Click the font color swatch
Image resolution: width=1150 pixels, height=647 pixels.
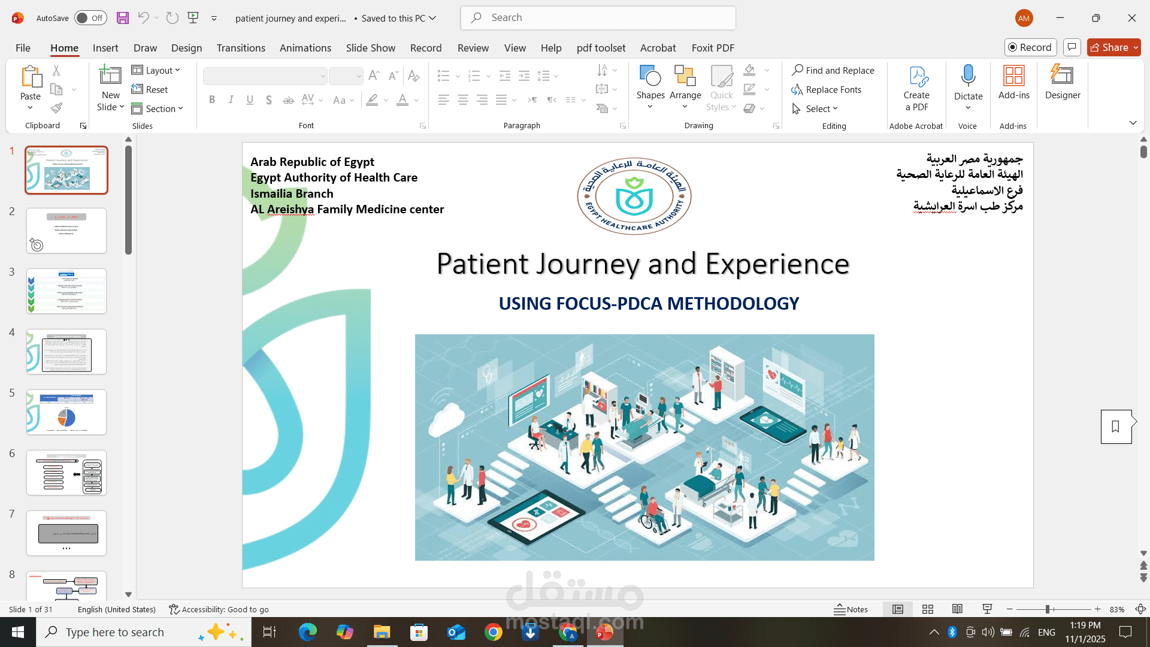click(402, 100)
